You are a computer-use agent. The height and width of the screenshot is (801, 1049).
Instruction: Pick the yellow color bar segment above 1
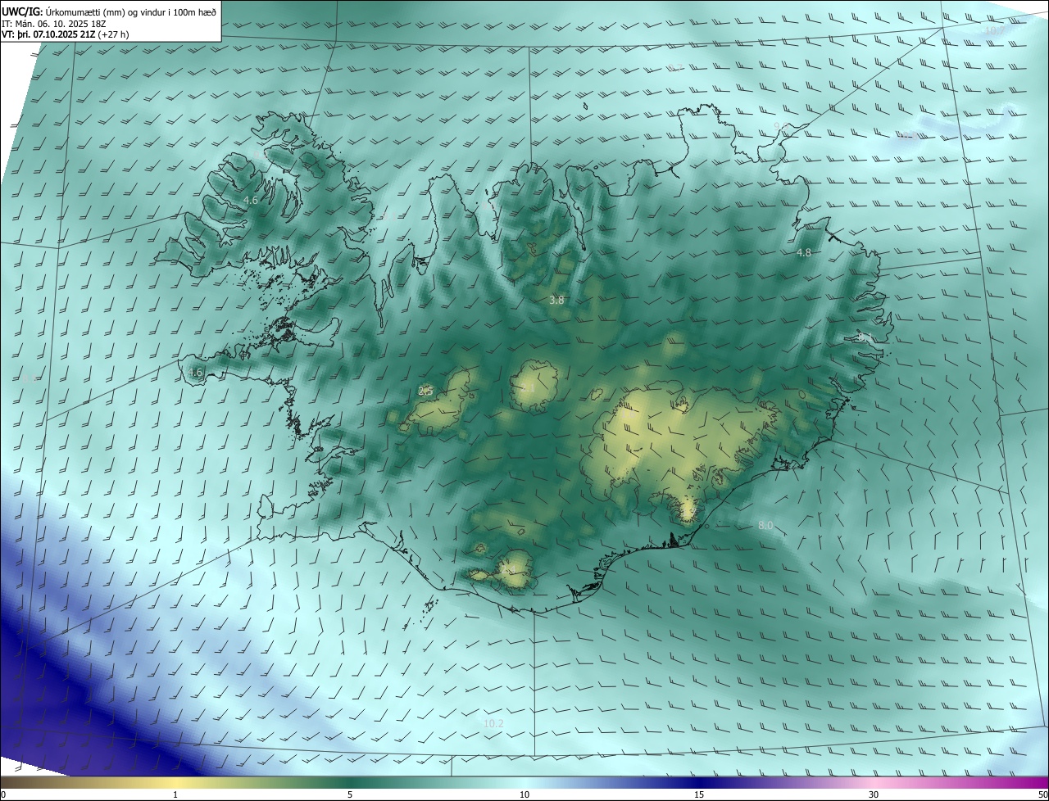[x=175, y=782]
